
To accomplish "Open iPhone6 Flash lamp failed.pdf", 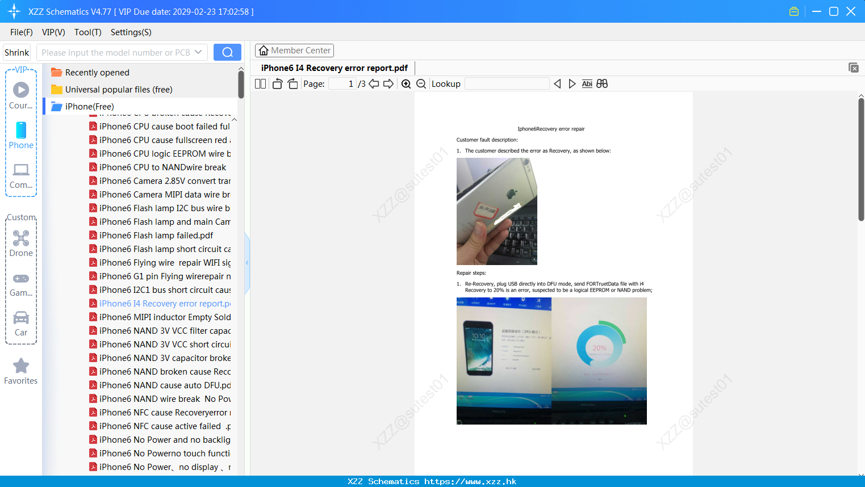I will [151, 235].
